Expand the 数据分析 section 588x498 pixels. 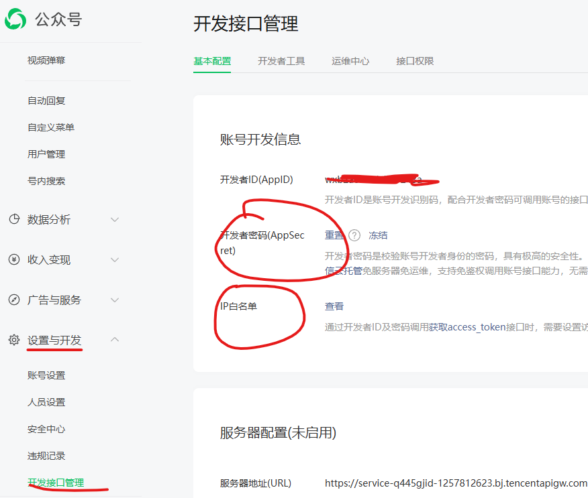click(114, 220)
